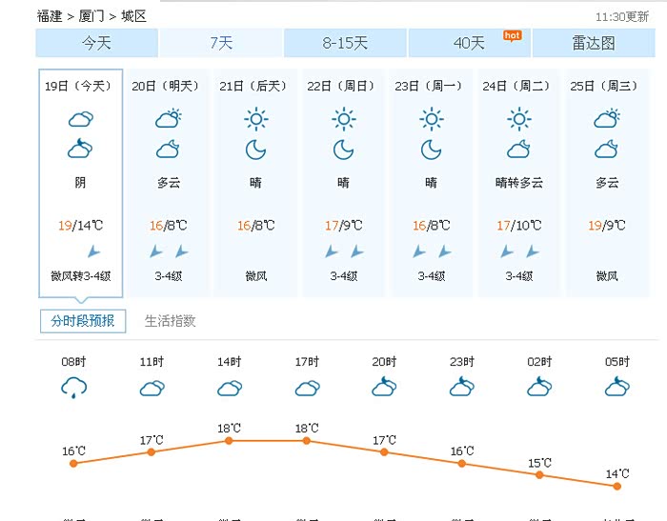Click the cloudy night icon at 23时
Viewport: 667px width, 521px height.
click(x=461, y=386)
